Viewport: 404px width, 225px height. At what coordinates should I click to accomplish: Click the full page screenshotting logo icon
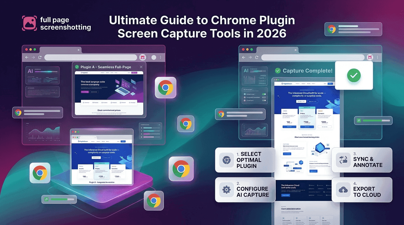point(30,23)
